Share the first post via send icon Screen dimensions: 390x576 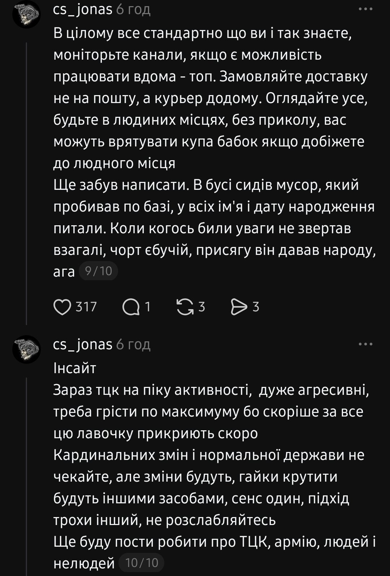point(238,307)
